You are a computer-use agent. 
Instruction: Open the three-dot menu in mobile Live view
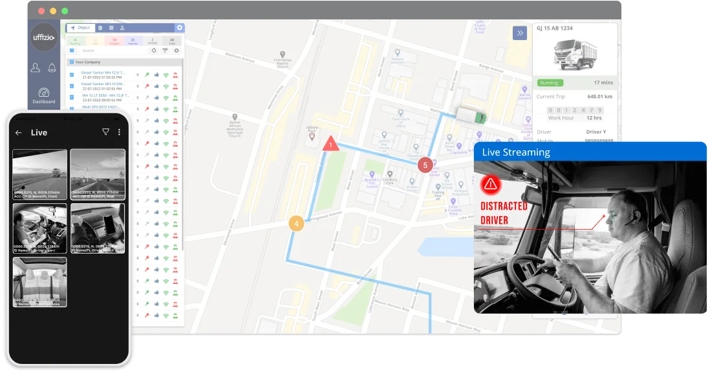click(x=120, y=132)
